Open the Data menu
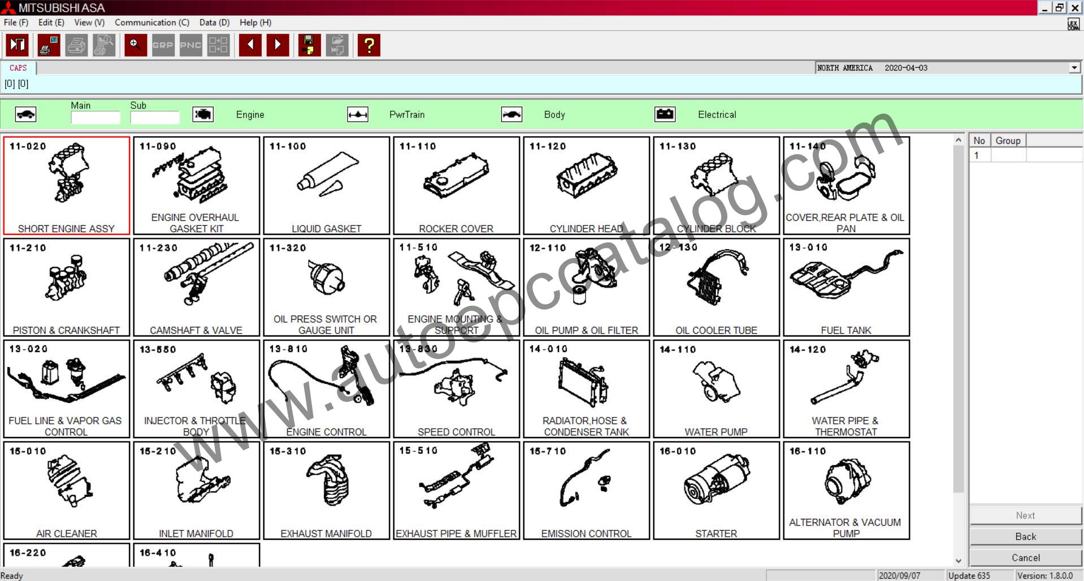The height and width of the screenshot is (581, 1084). pyautogui.click(x=214, y=23)
